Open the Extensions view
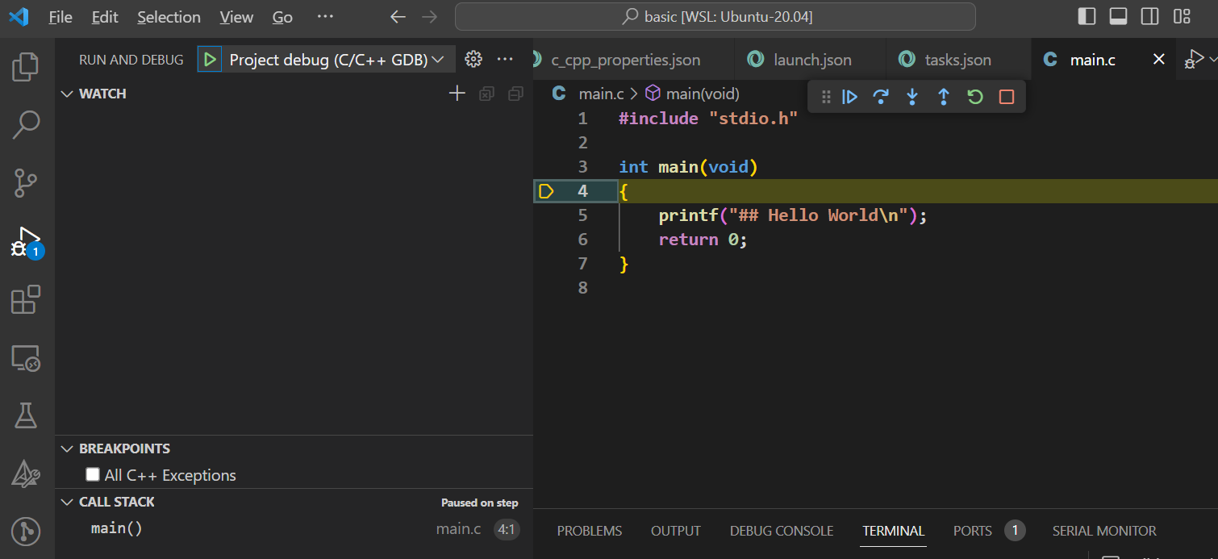This screenshot has height=559, width=1218. [27, 299]
